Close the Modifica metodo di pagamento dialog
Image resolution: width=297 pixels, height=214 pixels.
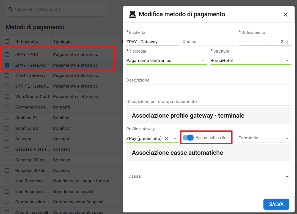(286, 15)
